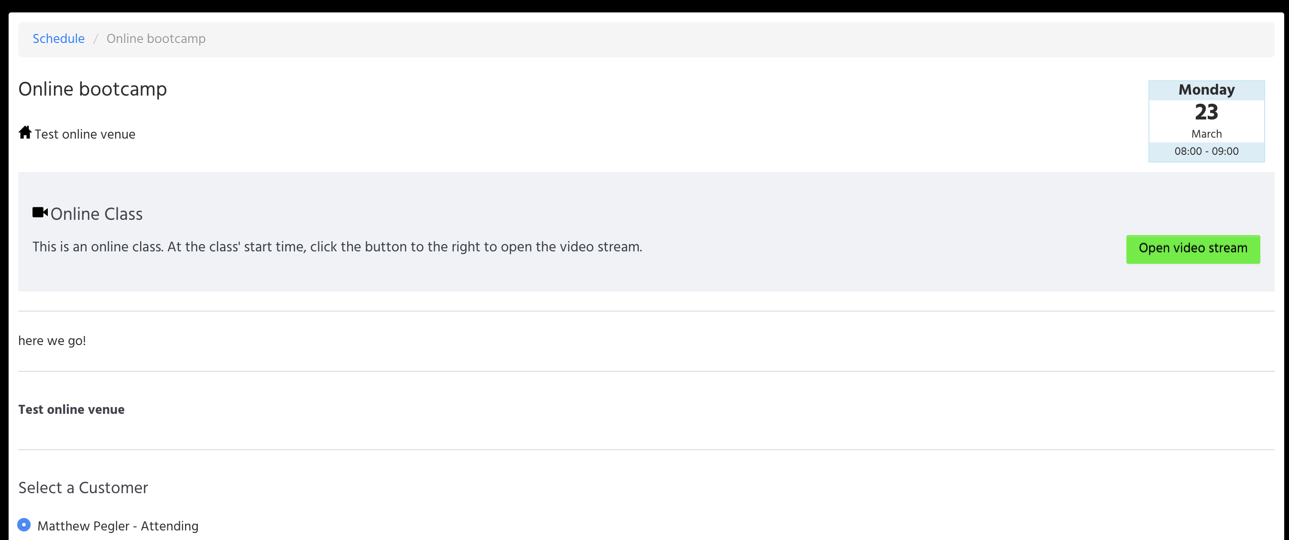The height and width of the screenshot is (540, 1289).
Task: Click the Matthew Pegler - Attending label
Action: [x=118, y=526]
